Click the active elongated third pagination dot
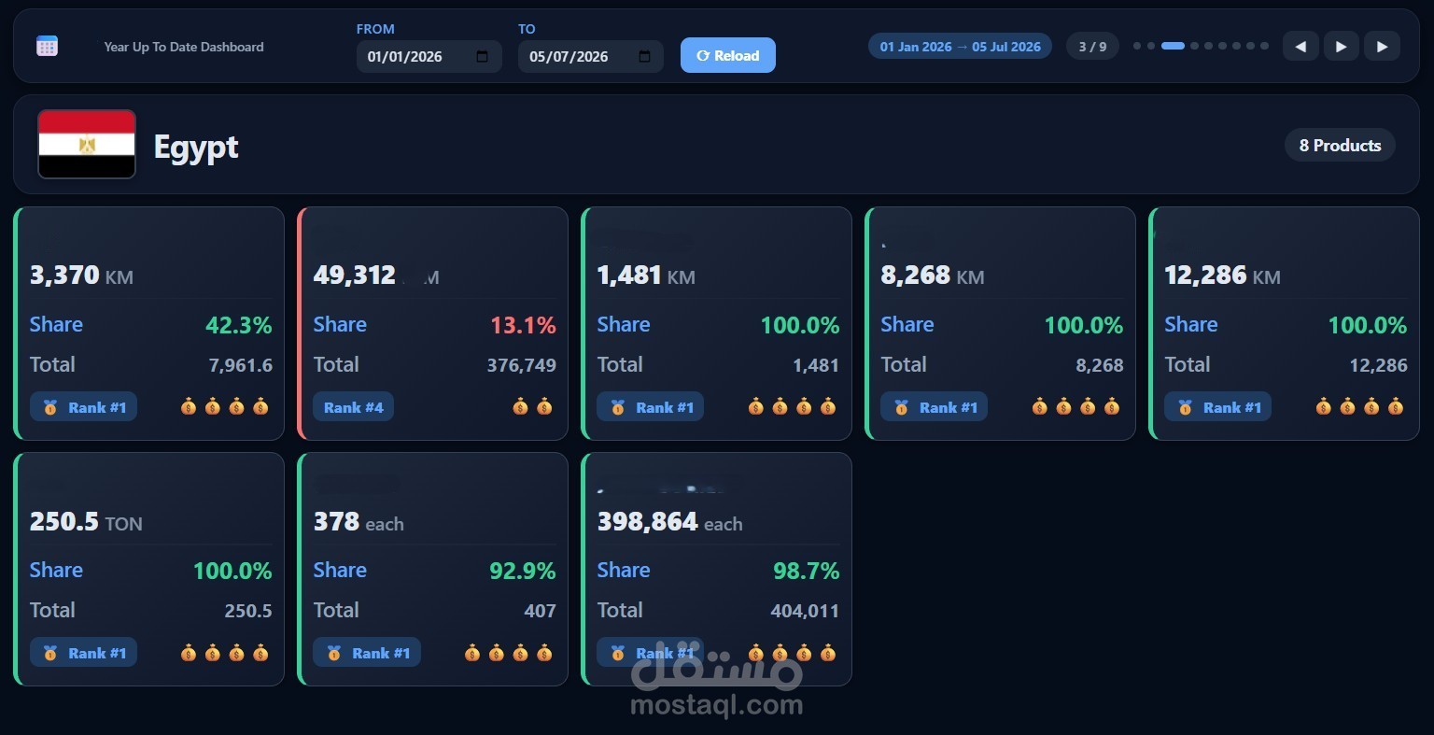 [1173, 46]
